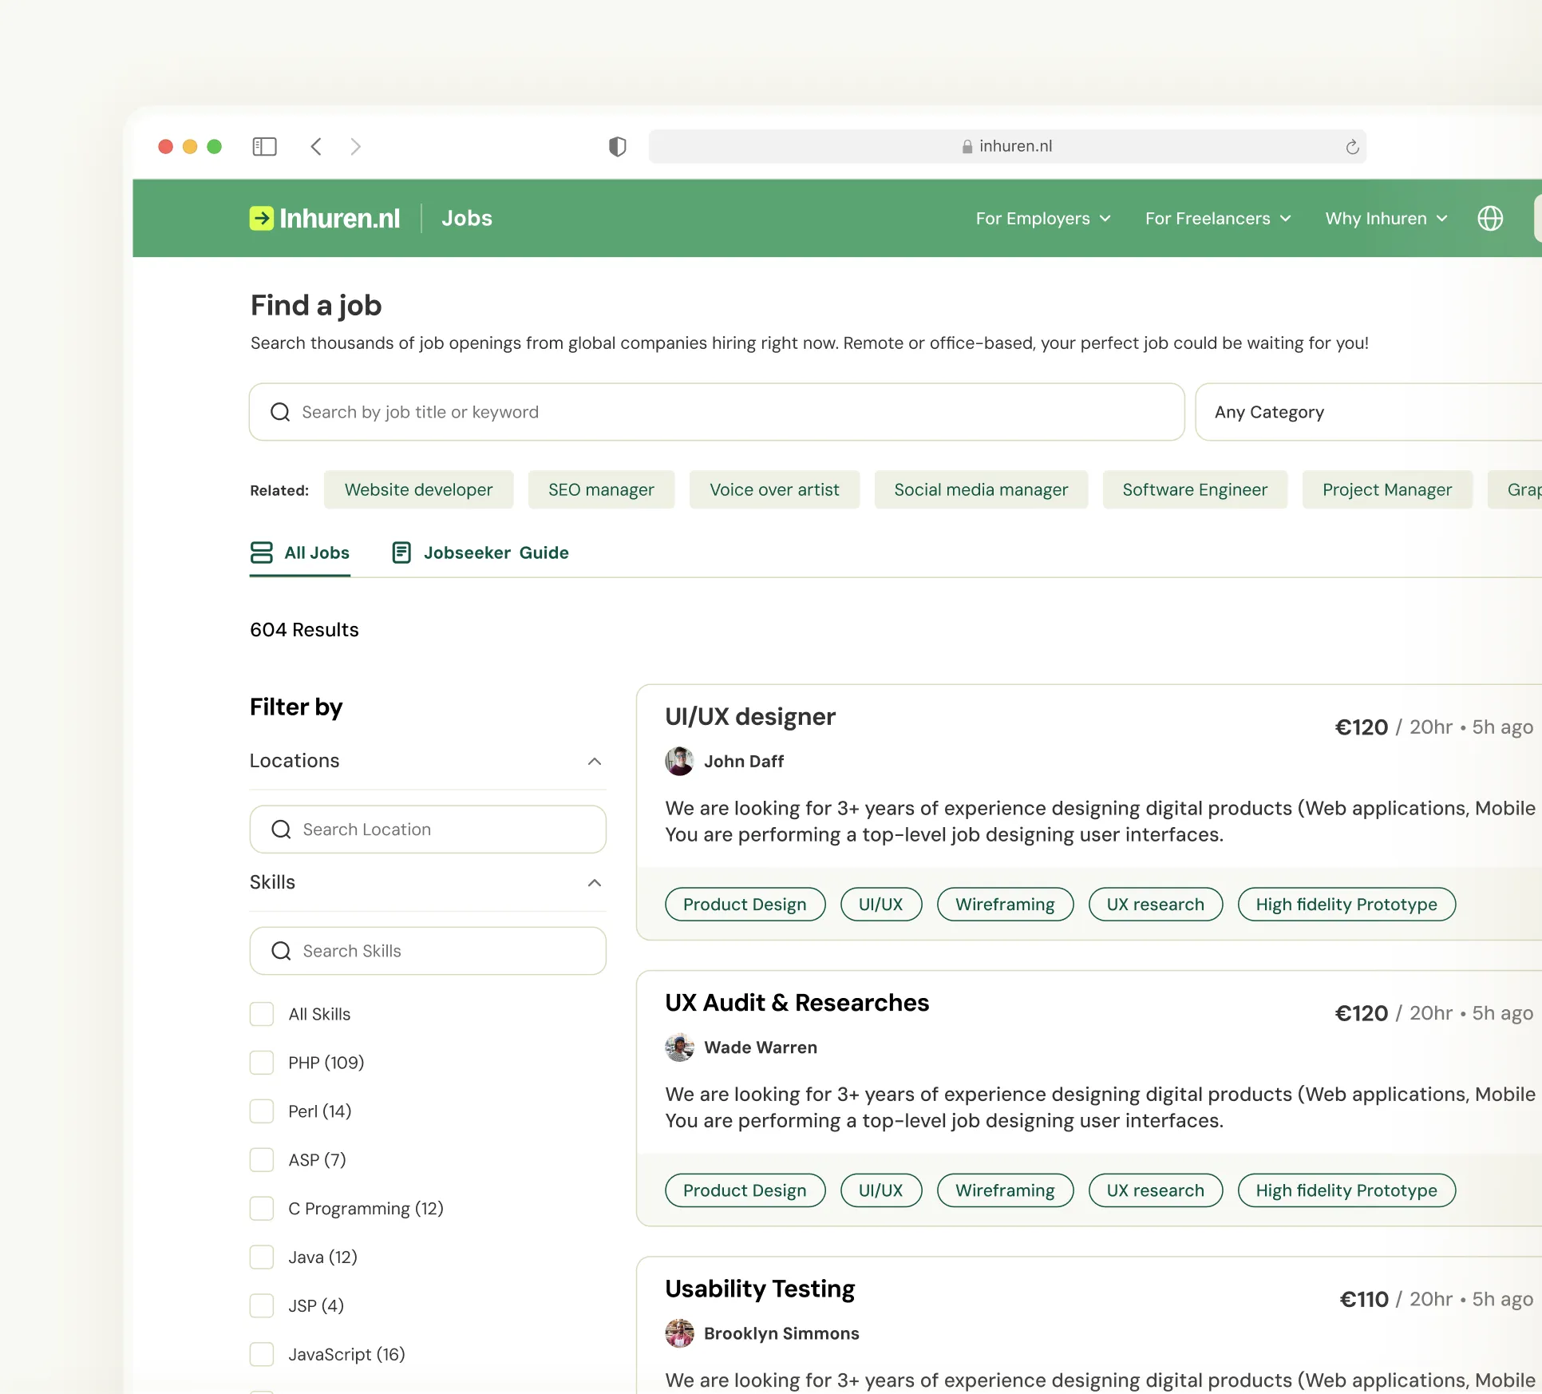Image resolution: width=1542 pixels, height=1394 pixels.
Task: Collapse the Skills filter section
Action: 594,882
